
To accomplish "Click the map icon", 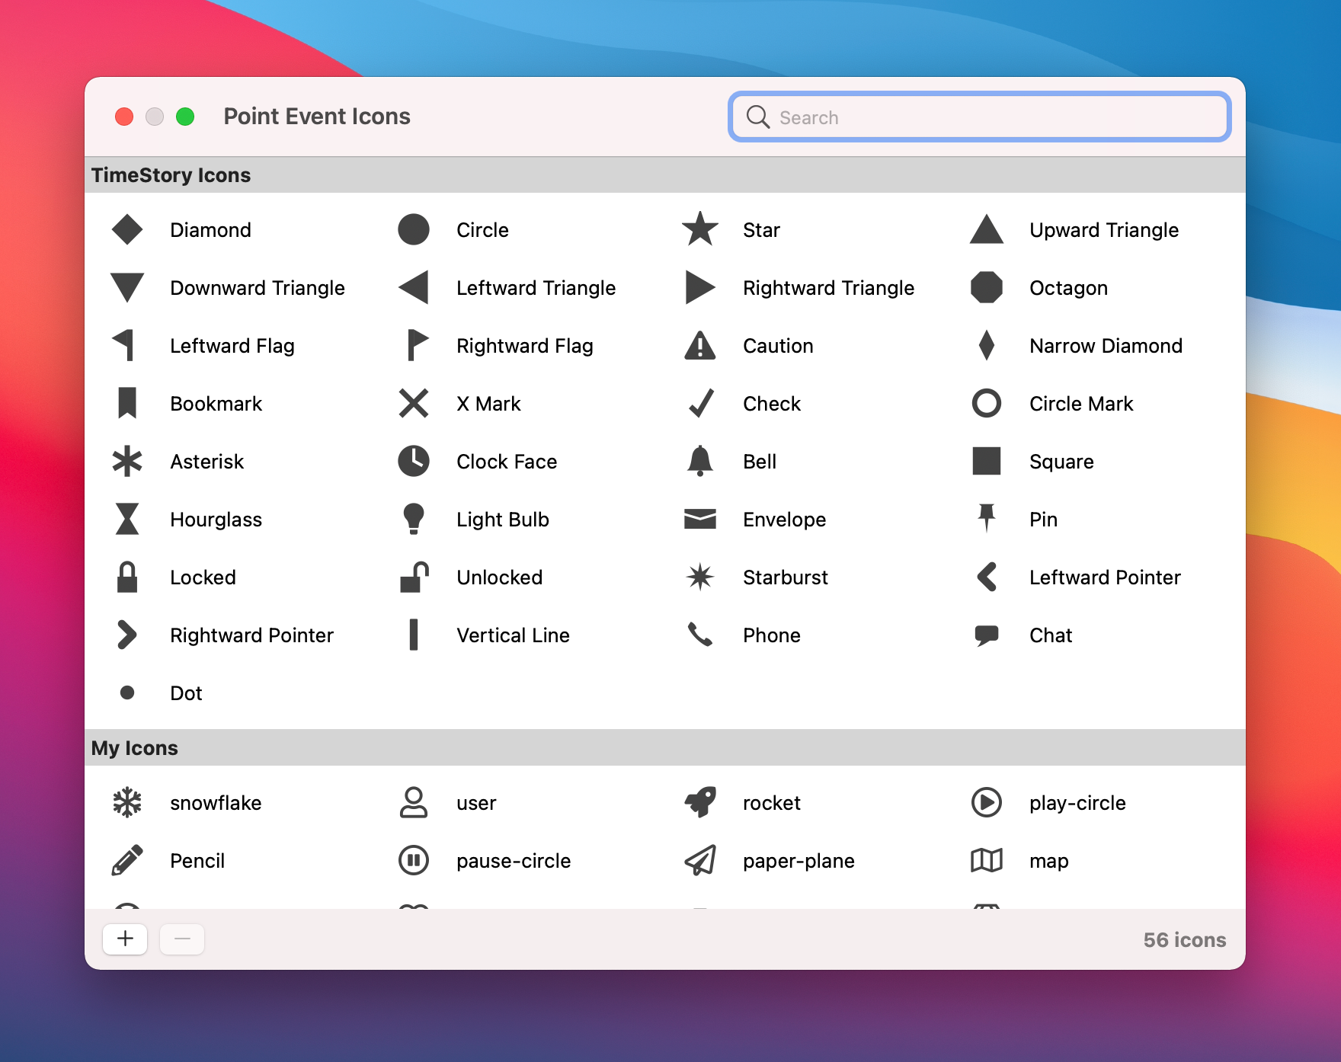I will click(x=986, y=860).
